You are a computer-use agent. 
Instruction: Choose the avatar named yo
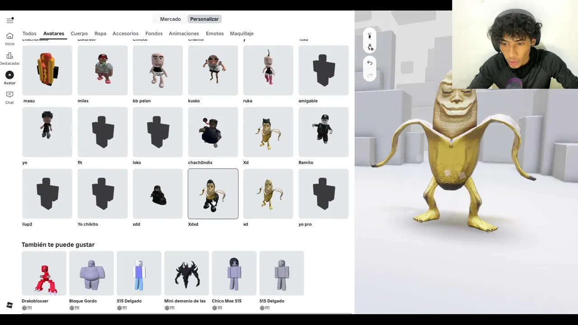pos(47,132)
